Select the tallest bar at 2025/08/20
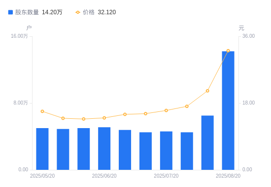The image size is (271, 187). coord(228,110)
